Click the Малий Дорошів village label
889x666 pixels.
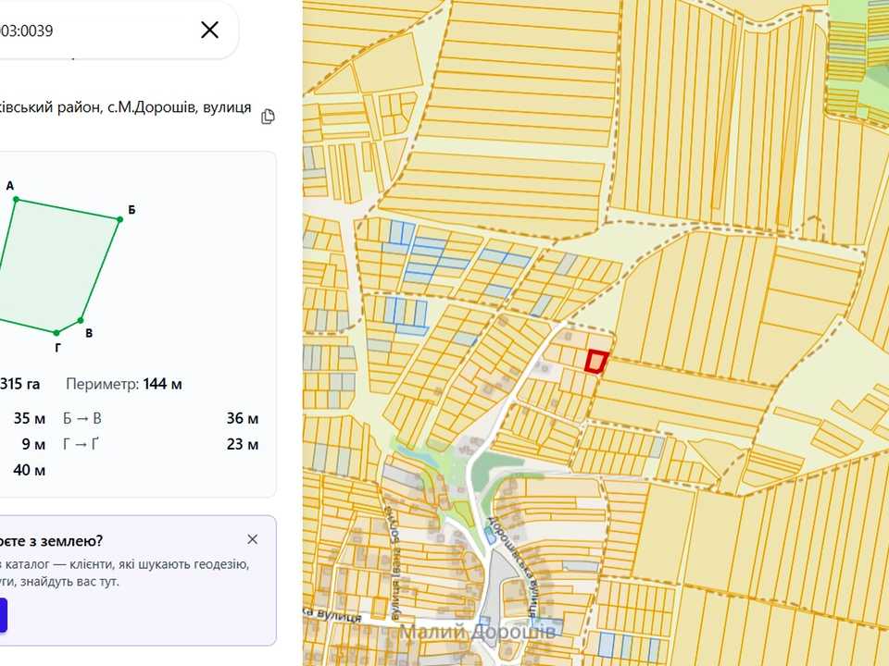478,632
